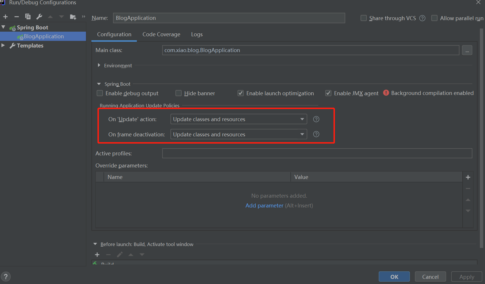
Task: Click the Name input field
Action: click(x=229, y=18)
